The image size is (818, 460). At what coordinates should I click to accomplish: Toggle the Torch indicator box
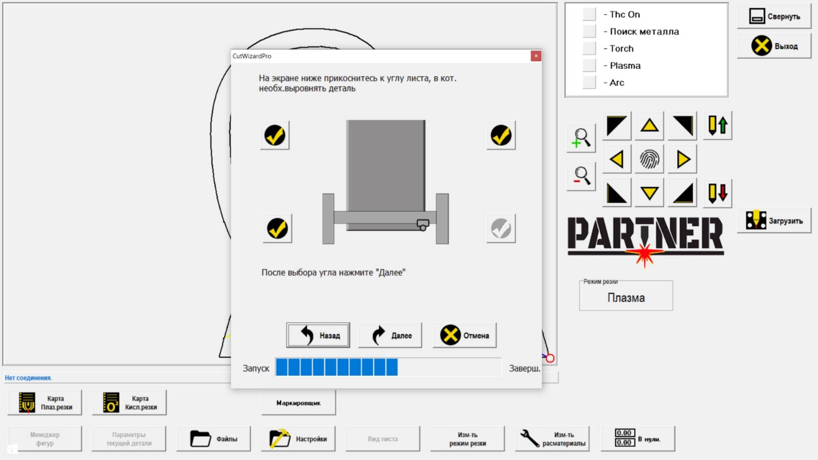(589, 48)
